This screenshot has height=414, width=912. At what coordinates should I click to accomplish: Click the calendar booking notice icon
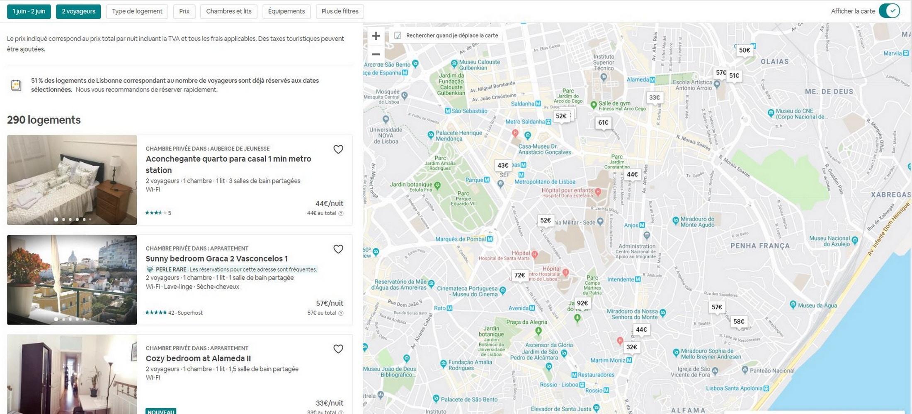click(x=16, y=85)
